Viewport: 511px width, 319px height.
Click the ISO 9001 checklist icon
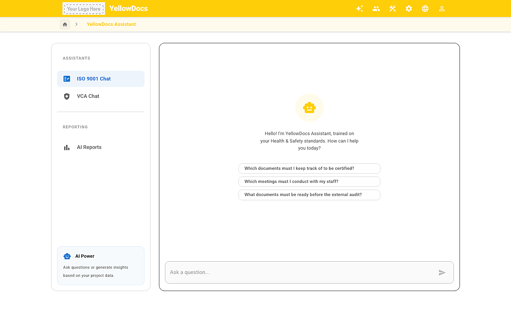67,79
